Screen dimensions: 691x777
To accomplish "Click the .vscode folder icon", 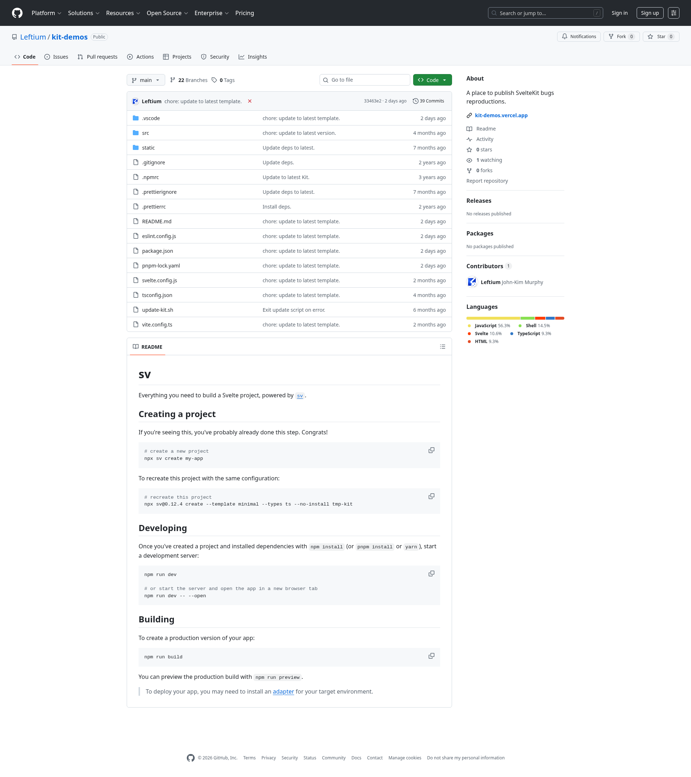I will click(136, 118).
